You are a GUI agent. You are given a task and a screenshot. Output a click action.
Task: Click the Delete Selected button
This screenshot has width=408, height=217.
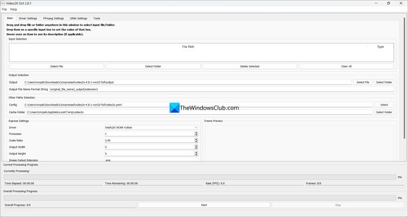249,66
